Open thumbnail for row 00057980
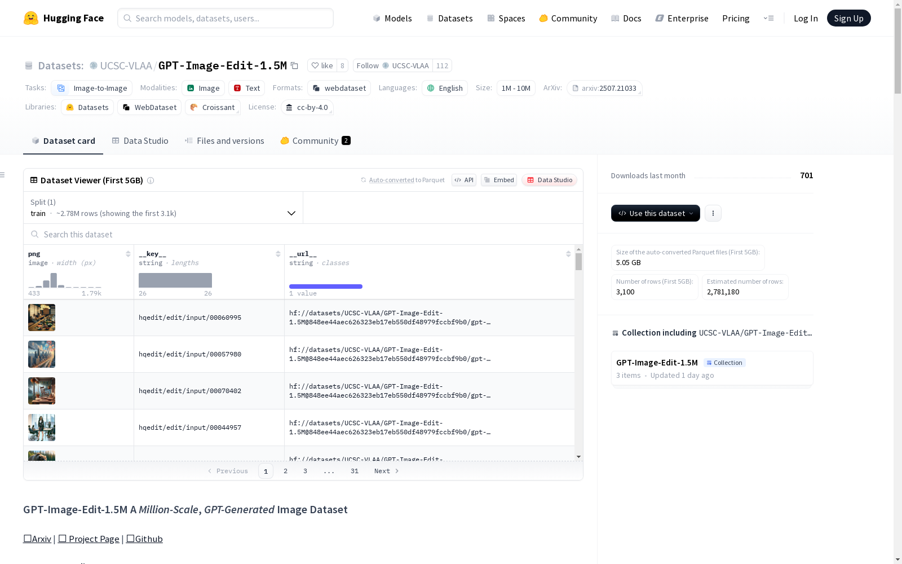Viewport: 902px width, 564px height. pos(42,354)
